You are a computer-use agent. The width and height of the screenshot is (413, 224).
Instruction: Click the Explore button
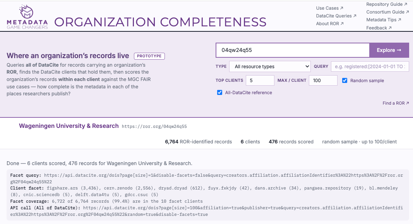[x=389, y=50]
